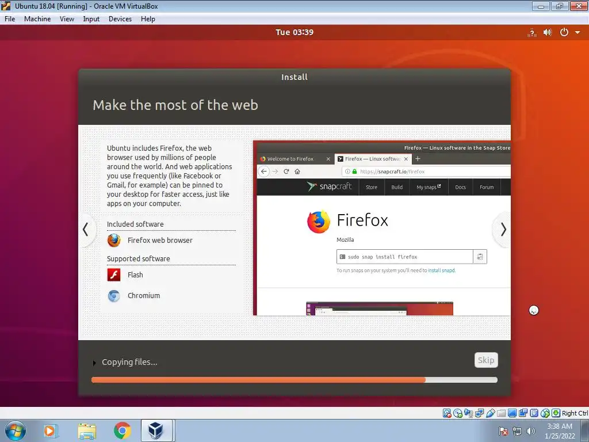The width and height of the screenshot is (589, 442).
Task: Click the recording status icon
Action: pyautogui.click(x=523, y=413)
